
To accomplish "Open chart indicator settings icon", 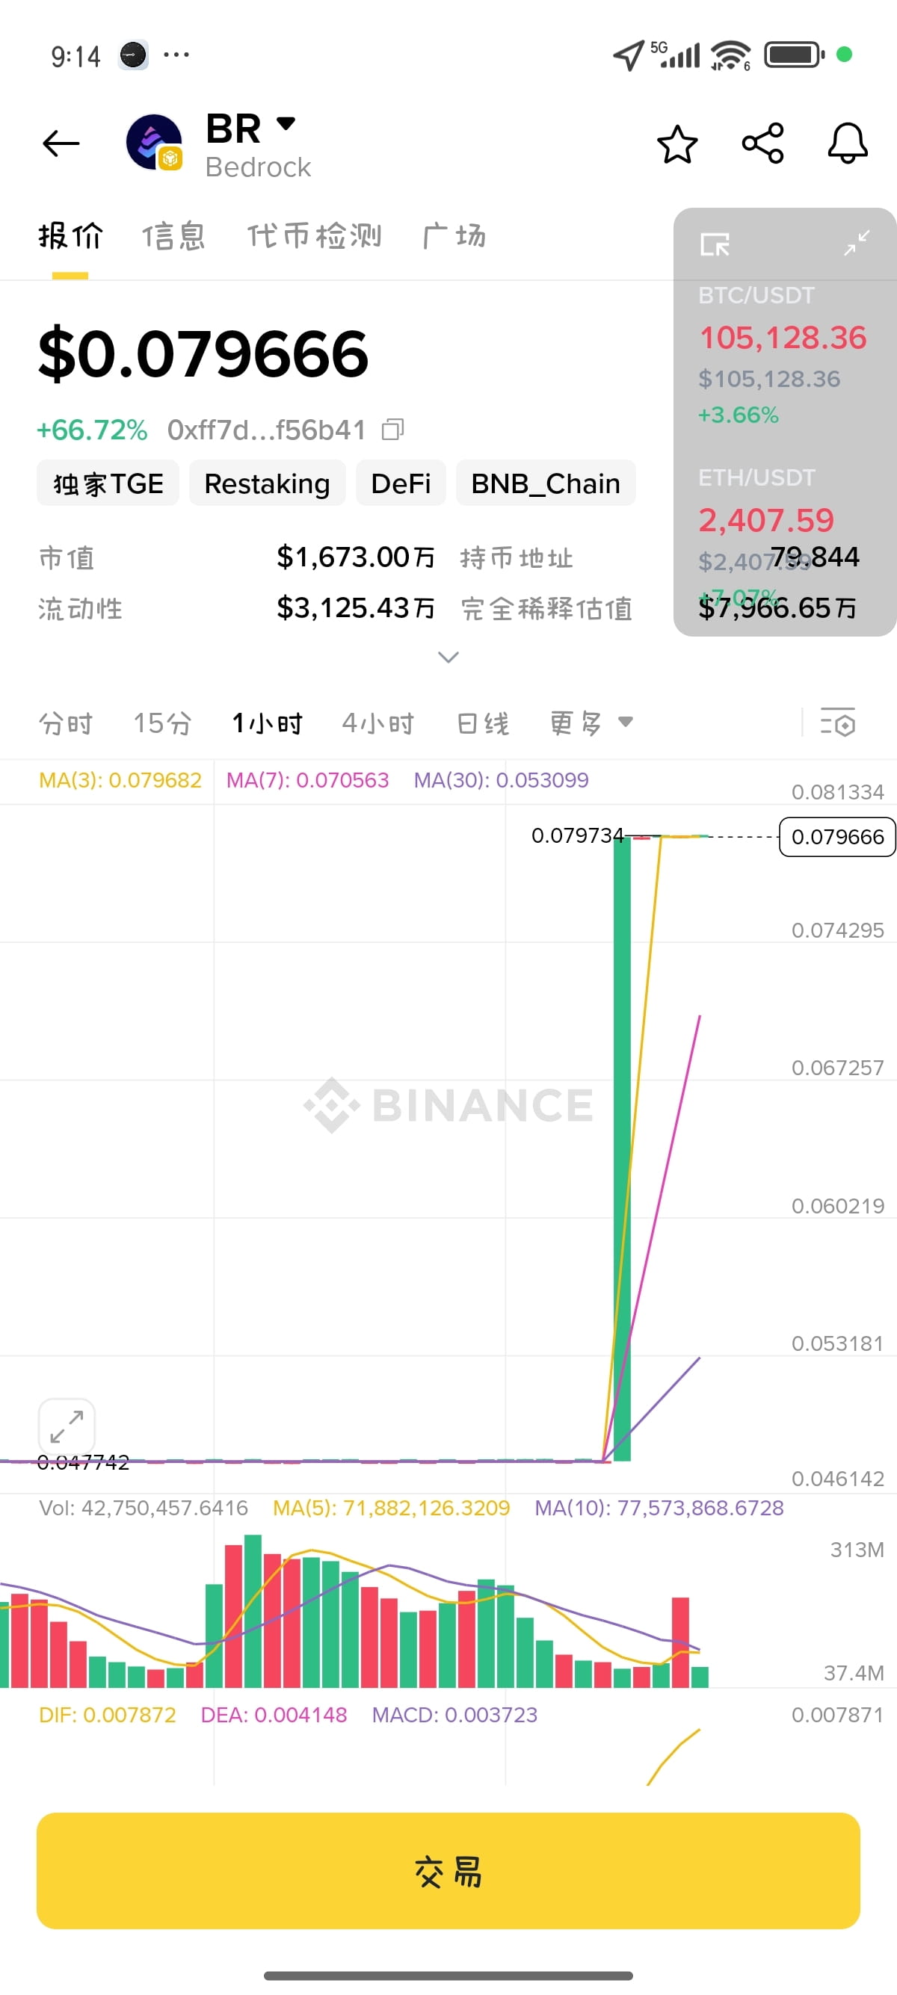I will pyautogui.click(x=837, y=723).
